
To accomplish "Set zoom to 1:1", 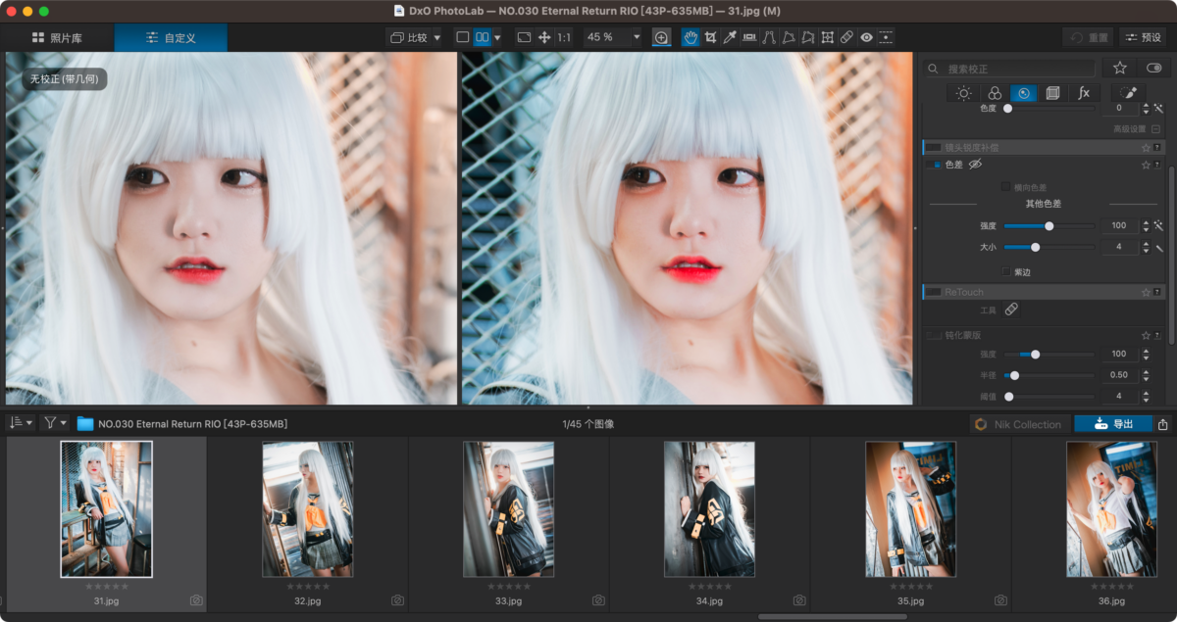I will pyautogui.click(x=564, y=37).
